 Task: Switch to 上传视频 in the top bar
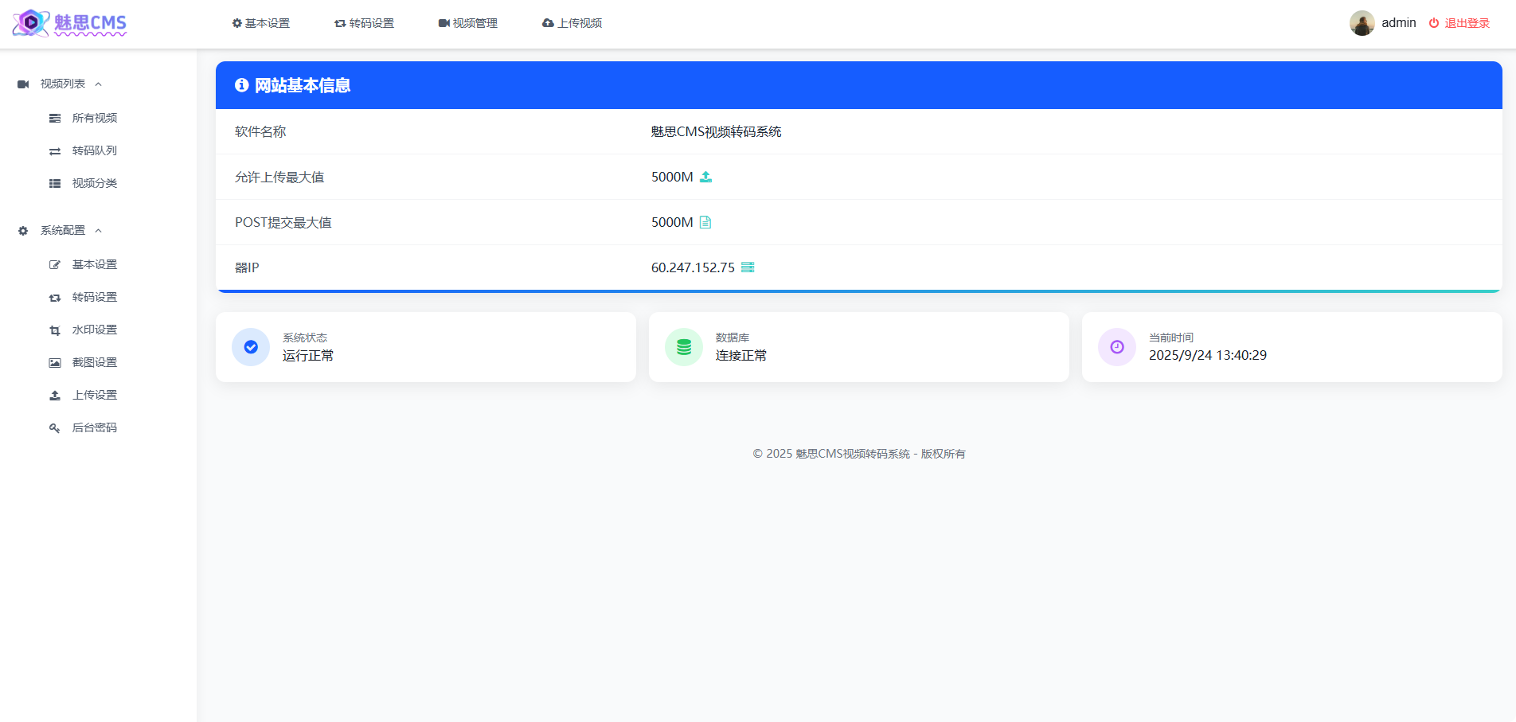click(x=572, y=23)
